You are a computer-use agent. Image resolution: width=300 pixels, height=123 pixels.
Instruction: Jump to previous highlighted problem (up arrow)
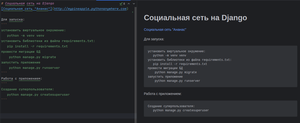pos(128,4)
